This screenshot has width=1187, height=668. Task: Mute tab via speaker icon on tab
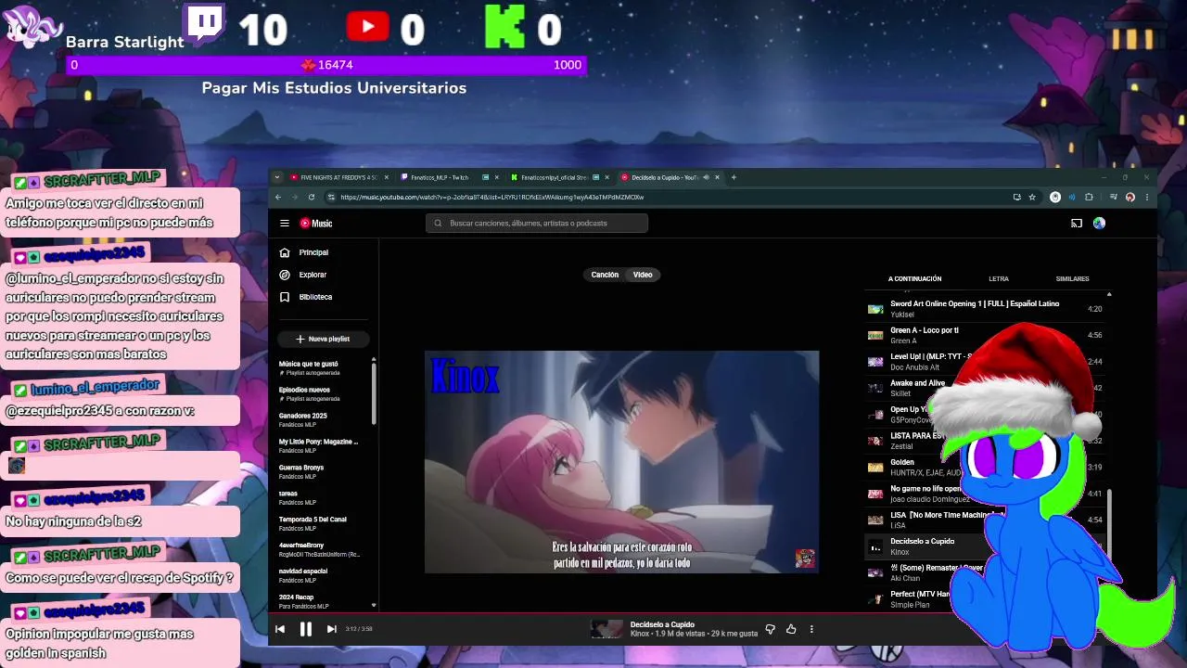pos(706,177)
